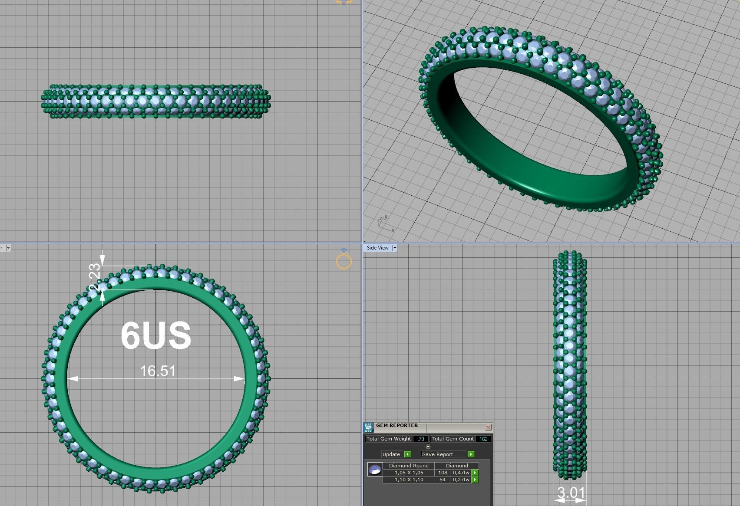Click the Save Report green arrow
Screen dimensions: 740x506
[471, 454]
